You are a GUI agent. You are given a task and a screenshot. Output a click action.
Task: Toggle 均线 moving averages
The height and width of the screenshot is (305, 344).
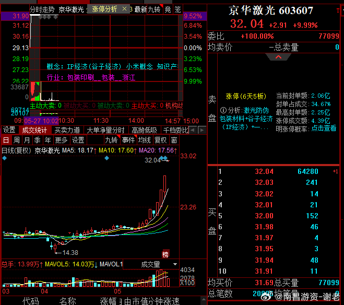(x=145, y=140)
